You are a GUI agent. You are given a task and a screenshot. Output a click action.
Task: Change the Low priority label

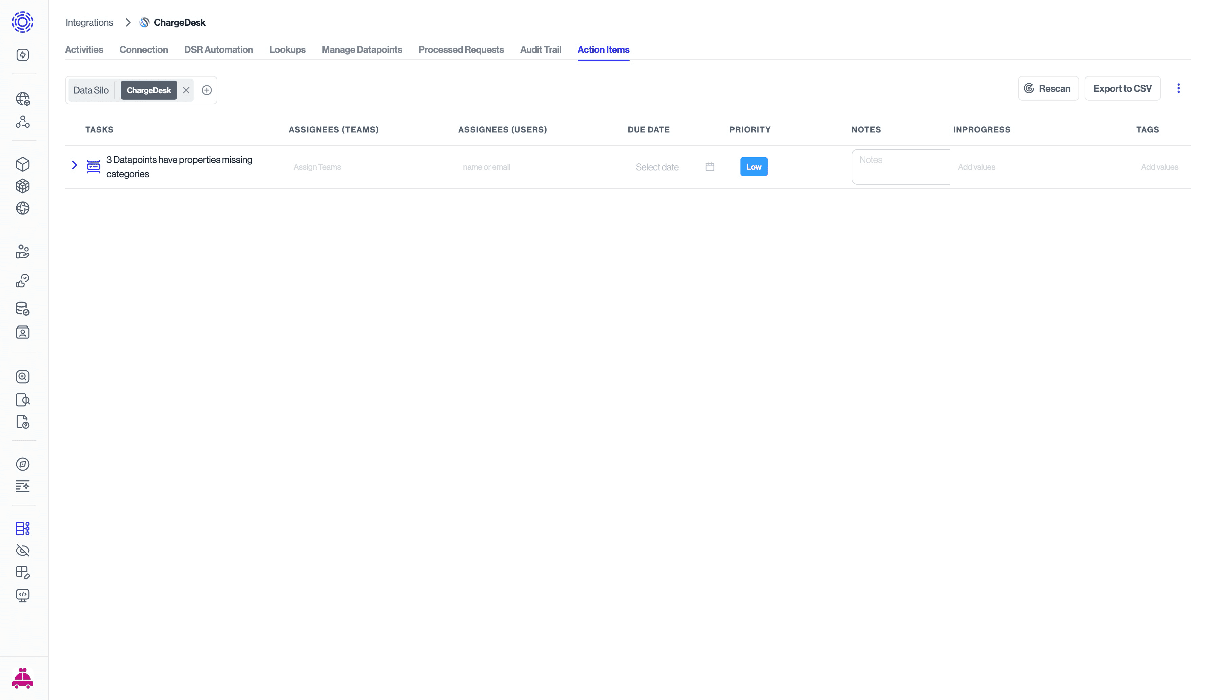click(x=753, y=167)
